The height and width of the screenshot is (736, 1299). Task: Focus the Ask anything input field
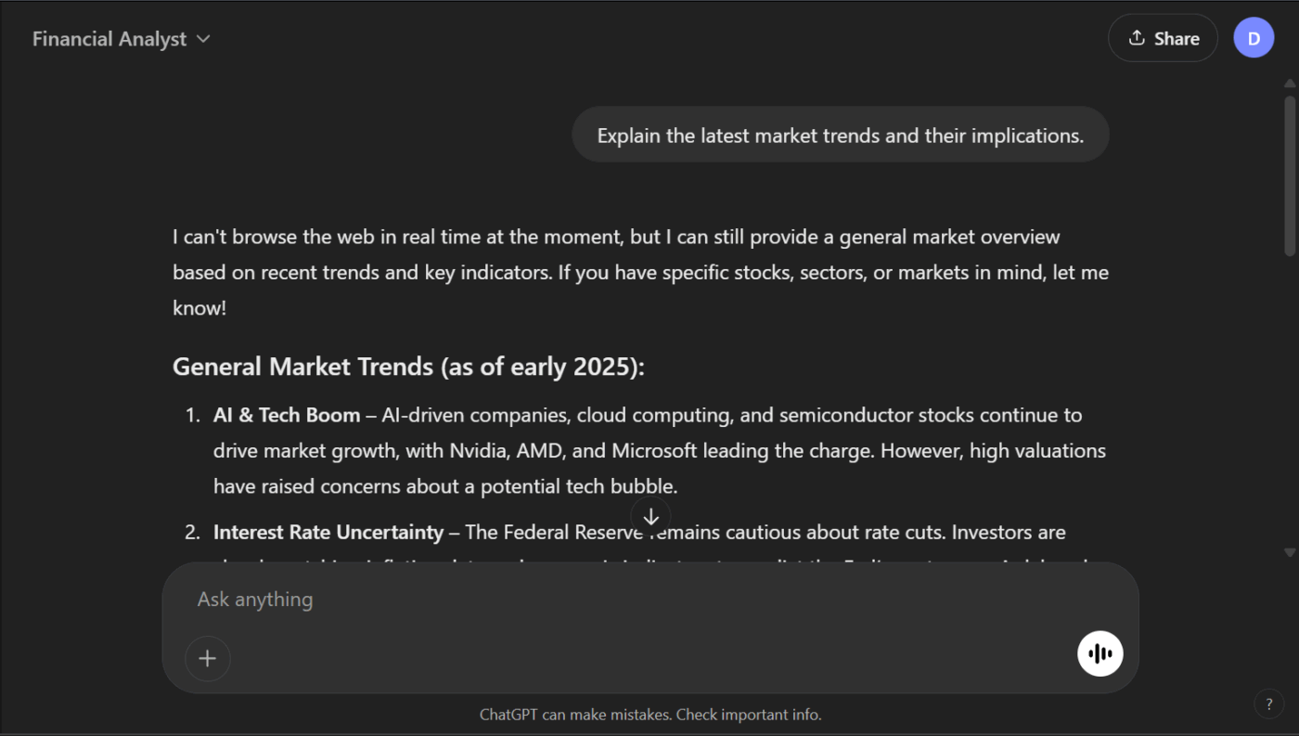tap(649, 600)
